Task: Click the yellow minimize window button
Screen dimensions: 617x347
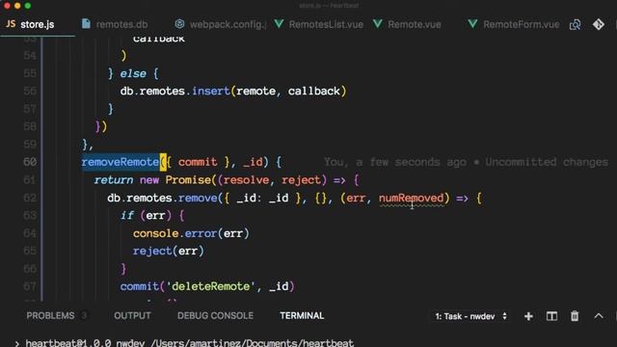Action: tap(17, 6)
